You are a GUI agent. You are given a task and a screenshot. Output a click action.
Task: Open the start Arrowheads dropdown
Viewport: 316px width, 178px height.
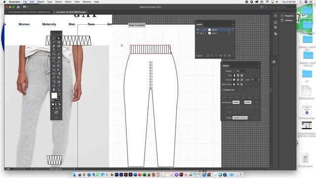[x=241, y=102]
